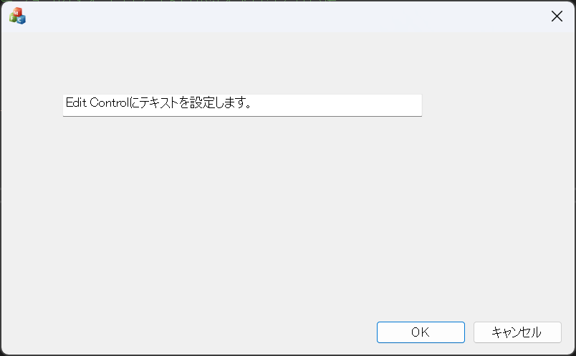The height and width of the screenshot is (356, 576).
Task: Click the word "Edit" in the text box
Action: 76,103
